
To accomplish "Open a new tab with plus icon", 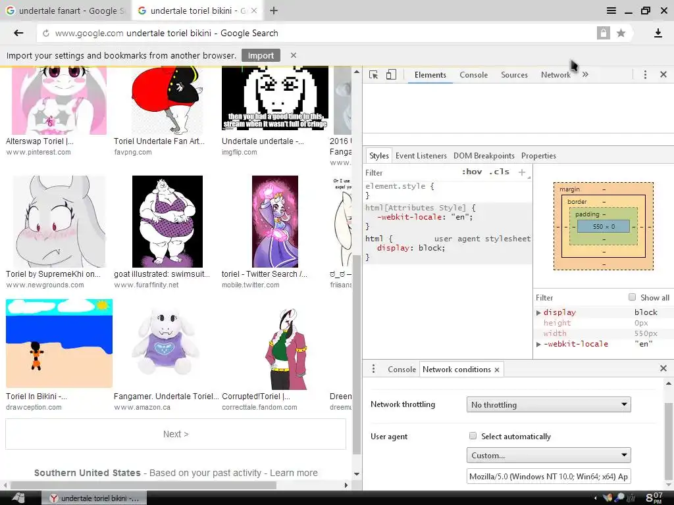I will click(273, 11).
